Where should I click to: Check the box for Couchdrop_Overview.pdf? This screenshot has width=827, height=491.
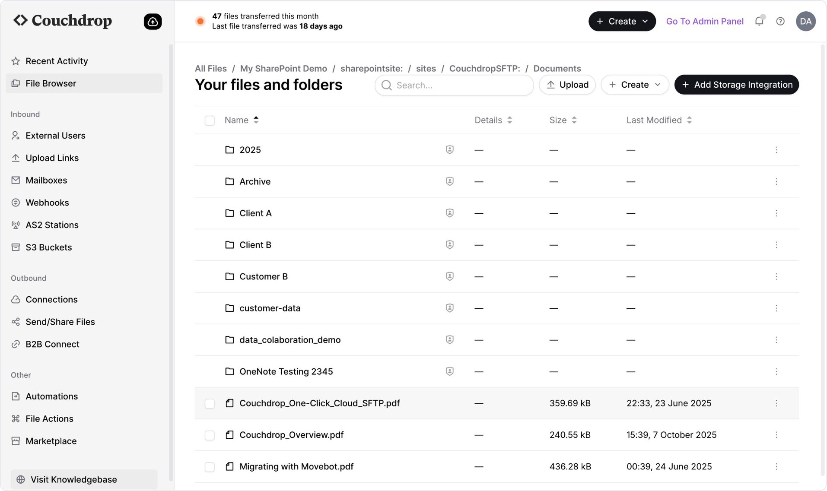coord(210,435)
